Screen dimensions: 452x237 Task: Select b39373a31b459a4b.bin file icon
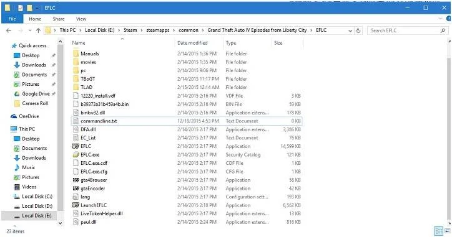76,105
